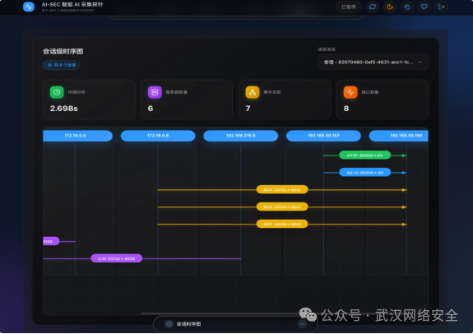Select the 192.168.216.6 node header
The image size is (473, 334).
point(241,136)
